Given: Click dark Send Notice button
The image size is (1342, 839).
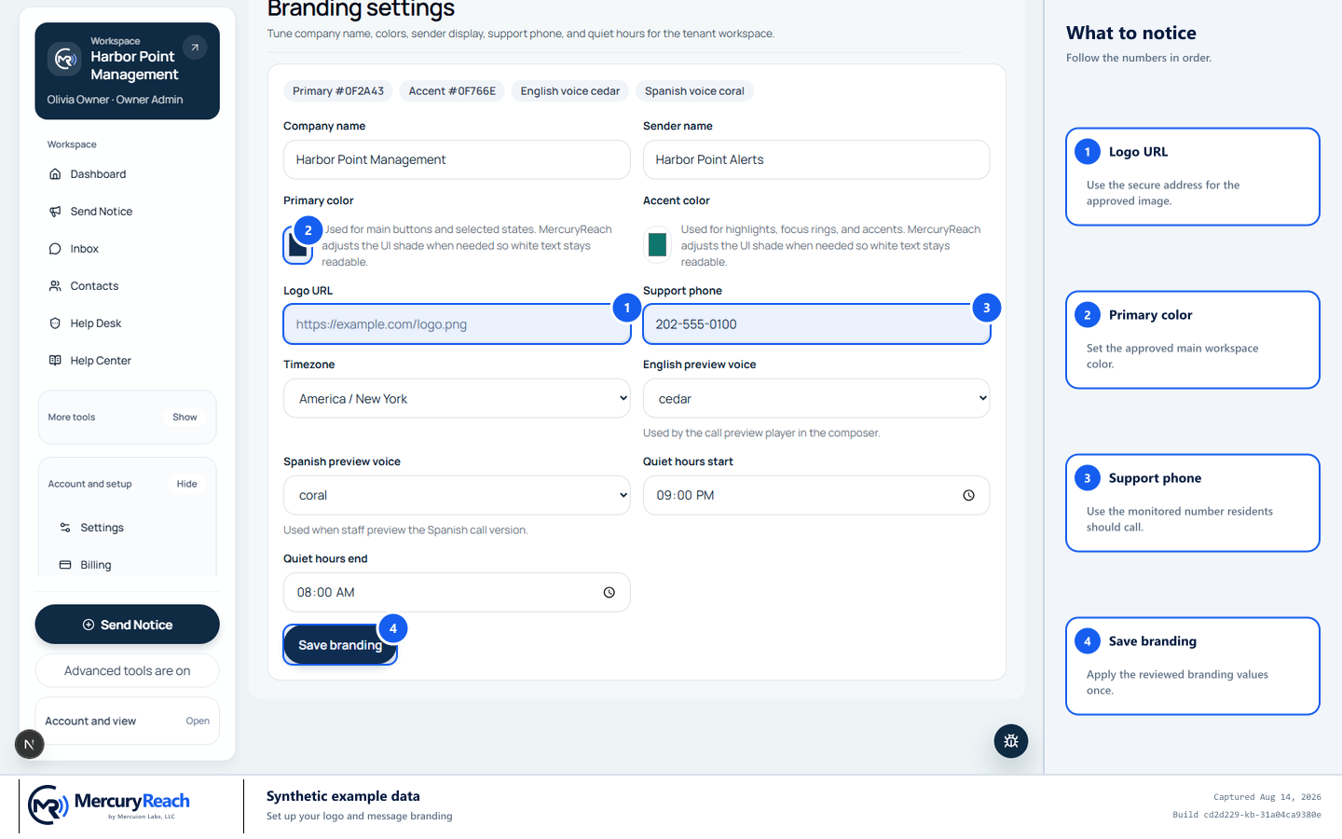Looking at the screenshot, I should pyautogui.click(x=128, y=625).
